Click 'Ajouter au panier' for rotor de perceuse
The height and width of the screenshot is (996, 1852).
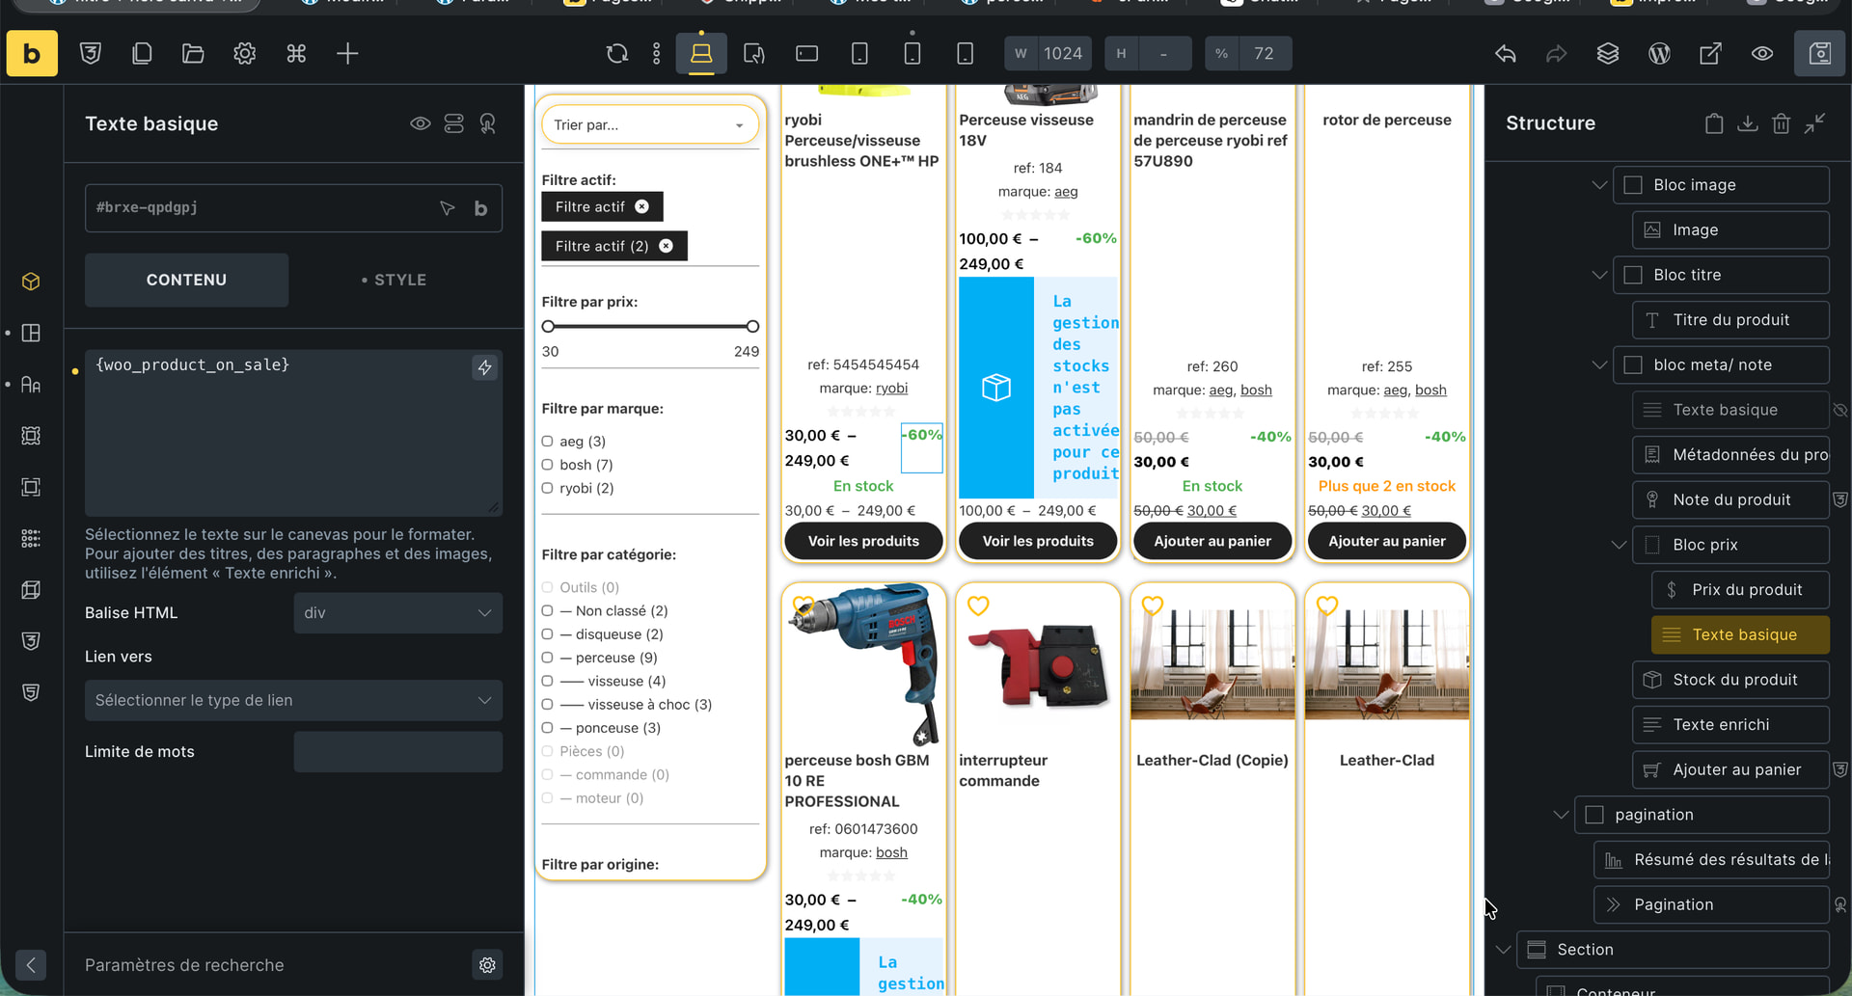coord(1386,541)
